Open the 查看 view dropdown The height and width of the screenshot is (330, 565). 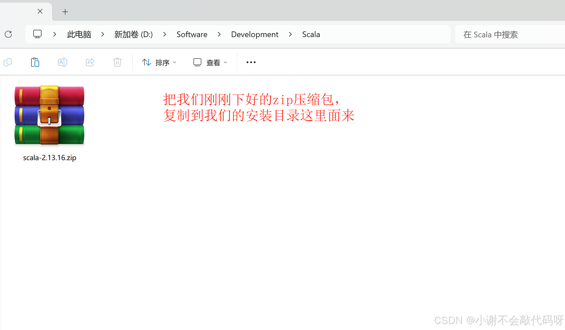(x=210, y=62)
